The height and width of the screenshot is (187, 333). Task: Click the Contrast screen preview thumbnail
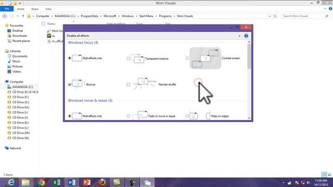(x=205, y=58)
